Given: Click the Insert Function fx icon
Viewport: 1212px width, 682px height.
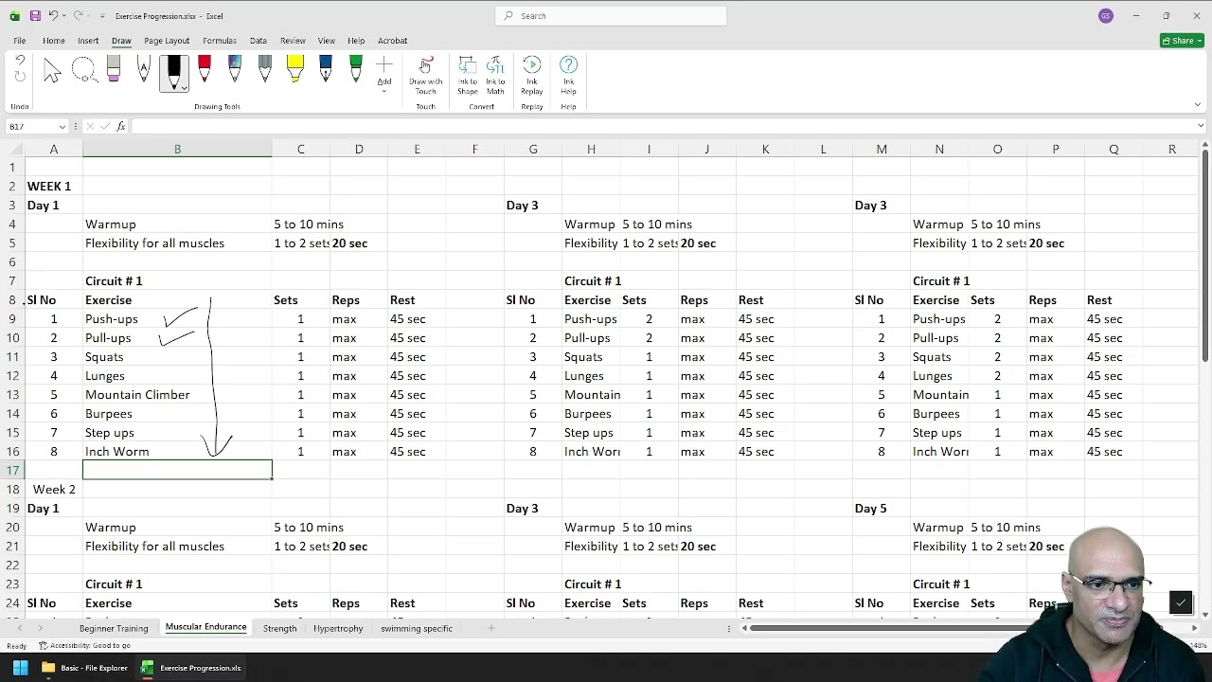Looking at the screenshot, I should (x=121, y=127).
